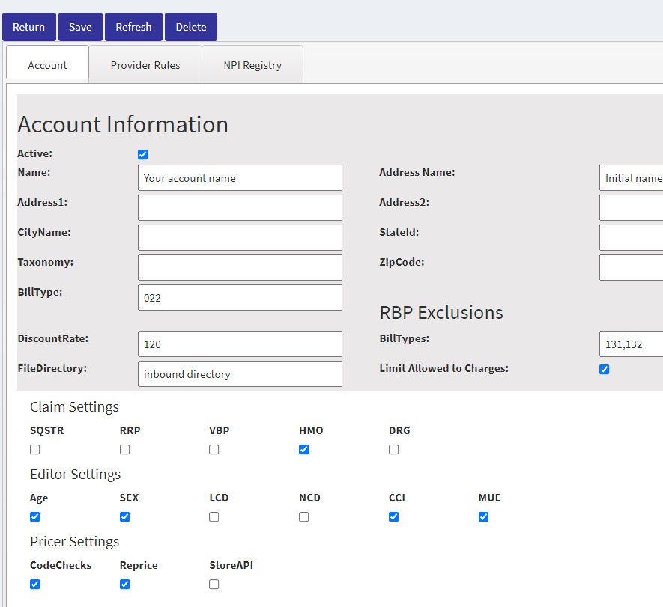This screenshot has height=607, width=663.
Task: Uncheck the Reprice checkbox
Action: [x=125, y=585]
